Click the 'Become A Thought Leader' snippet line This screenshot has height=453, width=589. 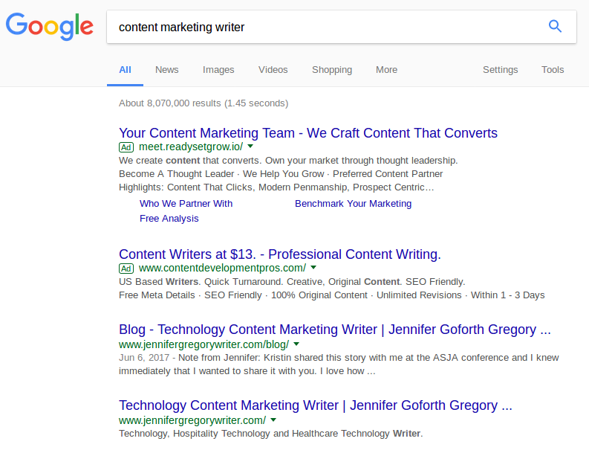[281, 174]
